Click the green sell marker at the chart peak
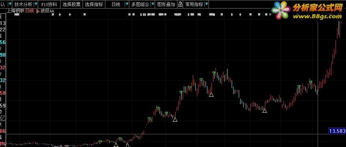This screenshot has height=147, width=346. pyautogui.click(x=214, y=73)
